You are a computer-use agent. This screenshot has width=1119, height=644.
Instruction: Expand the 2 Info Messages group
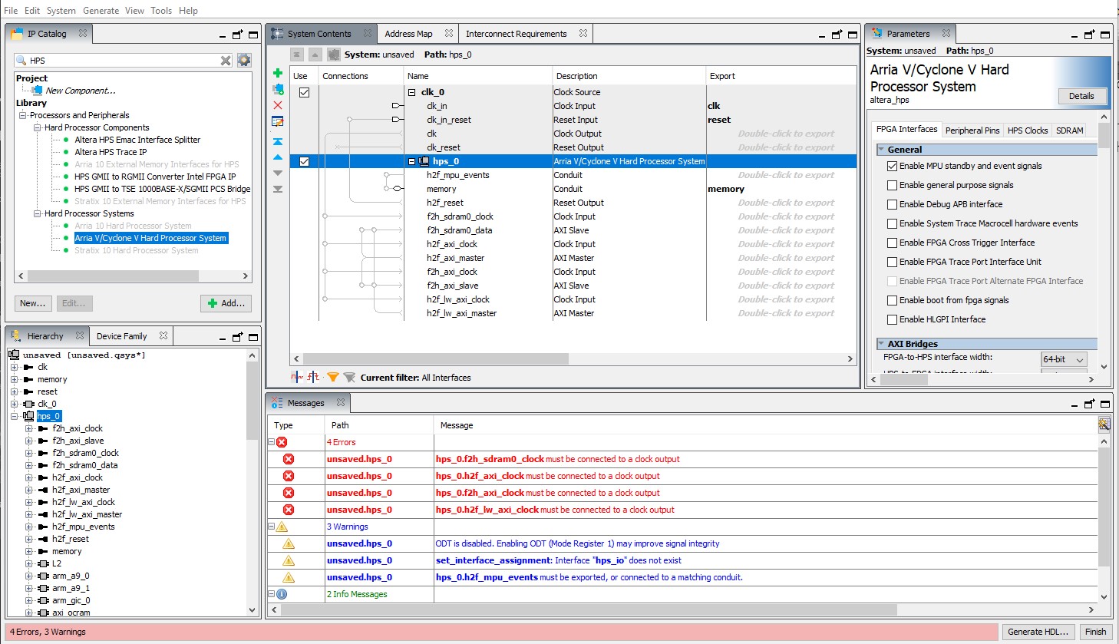pyautogui.click(x=271, y=594)
